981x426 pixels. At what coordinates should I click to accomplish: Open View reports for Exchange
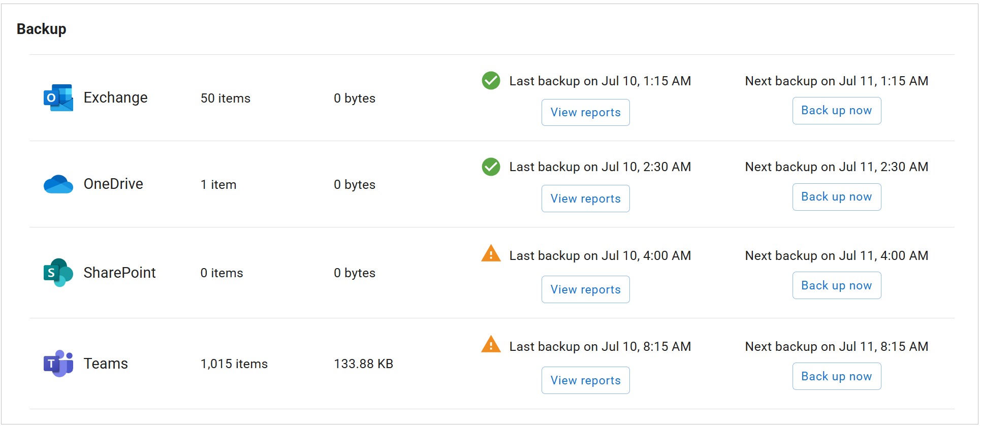[x=586, y=112]
